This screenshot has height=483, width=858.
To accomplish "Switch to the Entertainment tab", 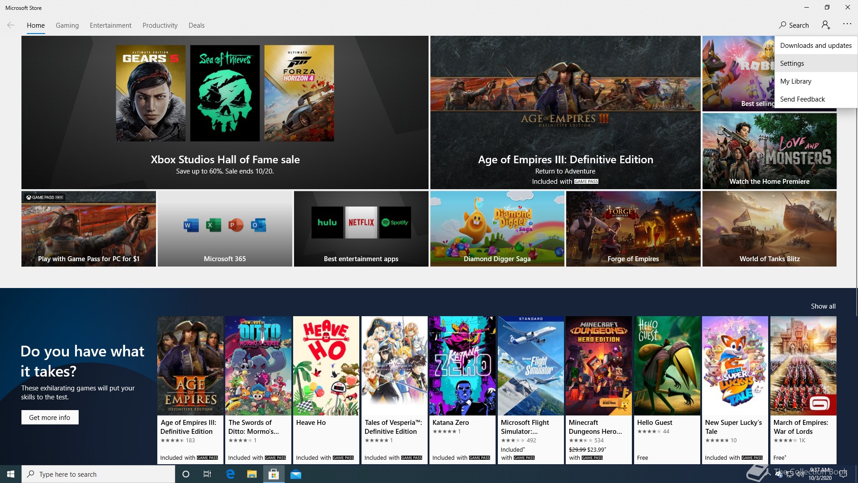I will click(110, 25).
